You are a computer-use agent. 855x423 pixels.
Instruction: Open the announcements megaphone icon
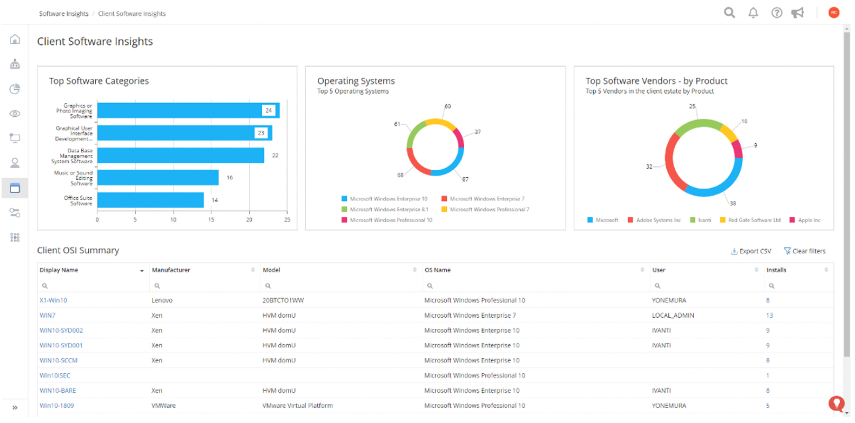click(797, 13)
